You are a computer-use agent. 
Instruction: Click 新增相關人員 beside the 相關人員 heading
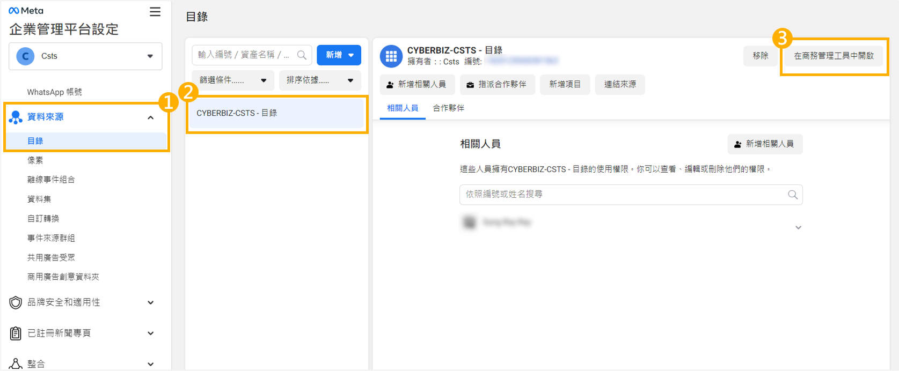click(x=765, y=144)
